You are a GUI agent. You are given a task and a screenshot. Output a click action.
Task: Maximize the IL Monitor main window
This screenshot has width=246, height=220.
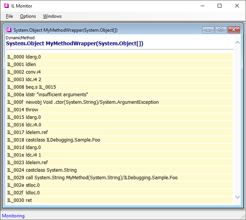(x=220, y=6)
